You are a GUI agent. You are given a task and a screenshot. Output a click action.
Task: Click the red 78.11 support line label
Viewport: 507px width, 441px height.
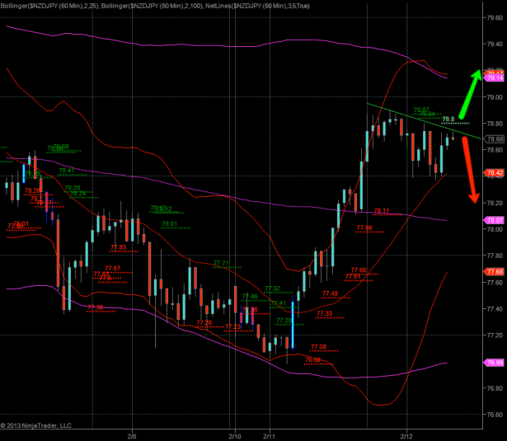tap(382, 211)
